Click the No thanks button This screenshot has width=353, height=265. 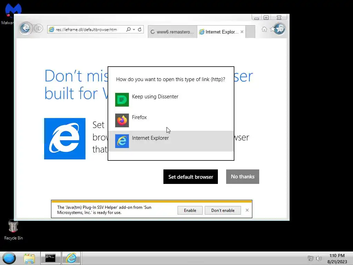[242, 177]
